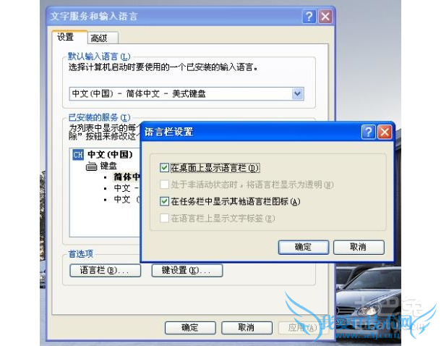
Task: Click 确定 in 文字服务和输入语言 window
Action: pos(190,328)
